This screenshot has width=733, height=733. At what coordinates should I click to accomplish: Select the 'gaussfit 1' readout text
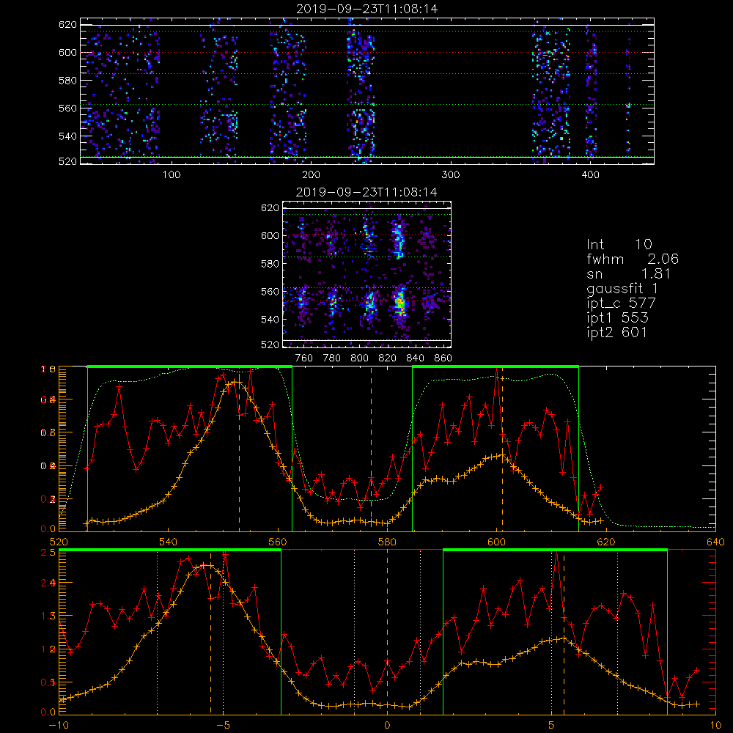click(x=622, y=288)
